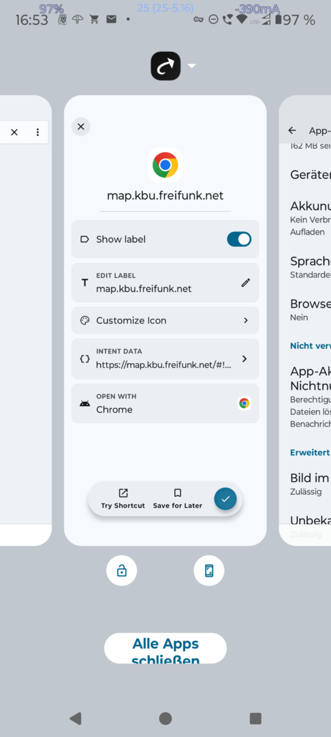The width and height of the screenshot is (331, 737).
Task: Edit the map.kbu.freifunk.net label field
Action: [x=165, y=283]
